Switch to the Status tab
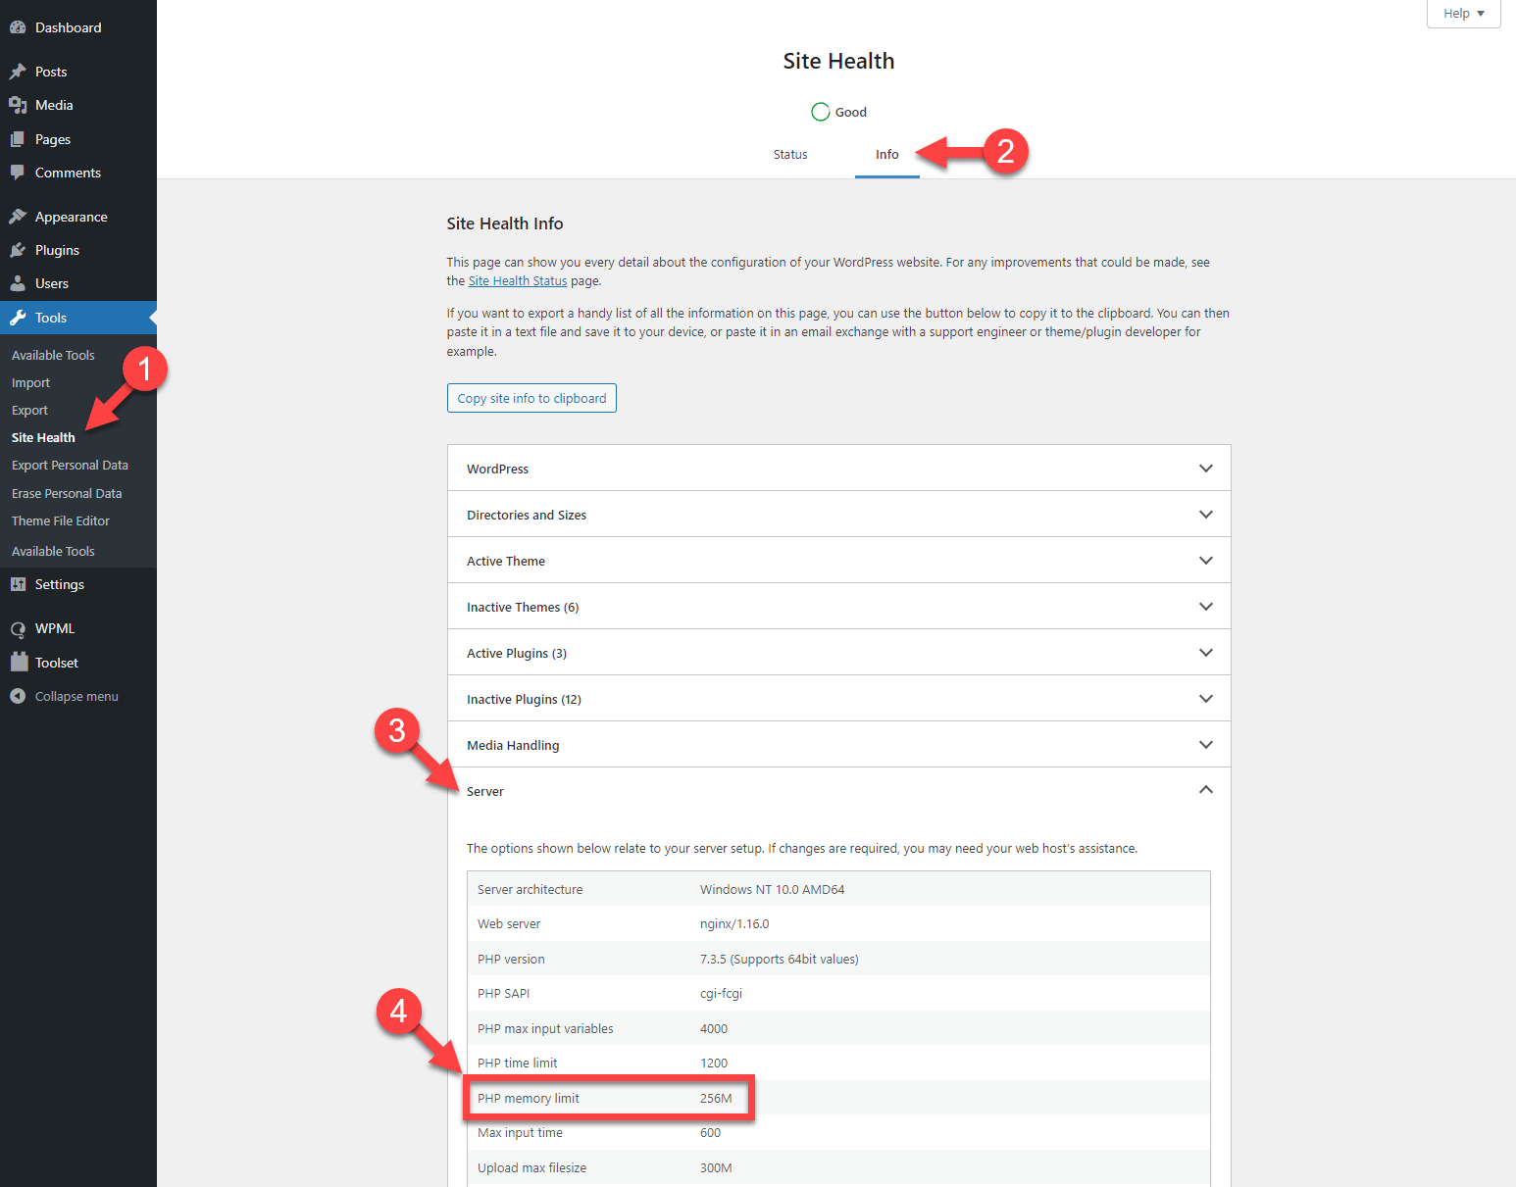 point(789,154)
